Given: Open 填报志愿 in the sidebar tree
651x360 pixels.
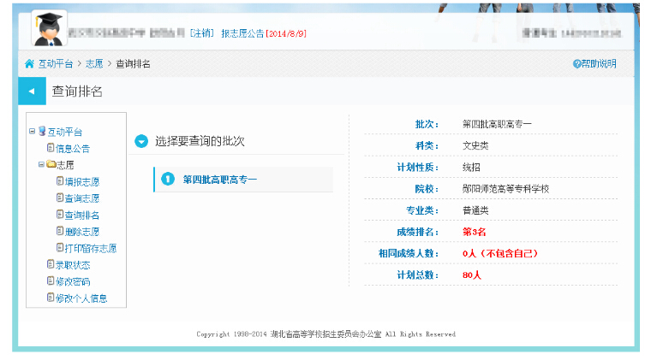Looking at the screenshot, I should point(81,182).
